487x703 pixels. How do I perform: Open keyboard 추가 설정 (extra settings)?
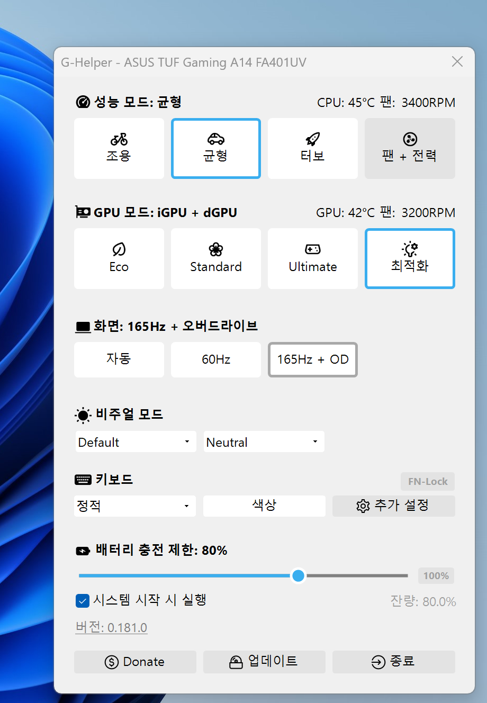click(393, 506)
